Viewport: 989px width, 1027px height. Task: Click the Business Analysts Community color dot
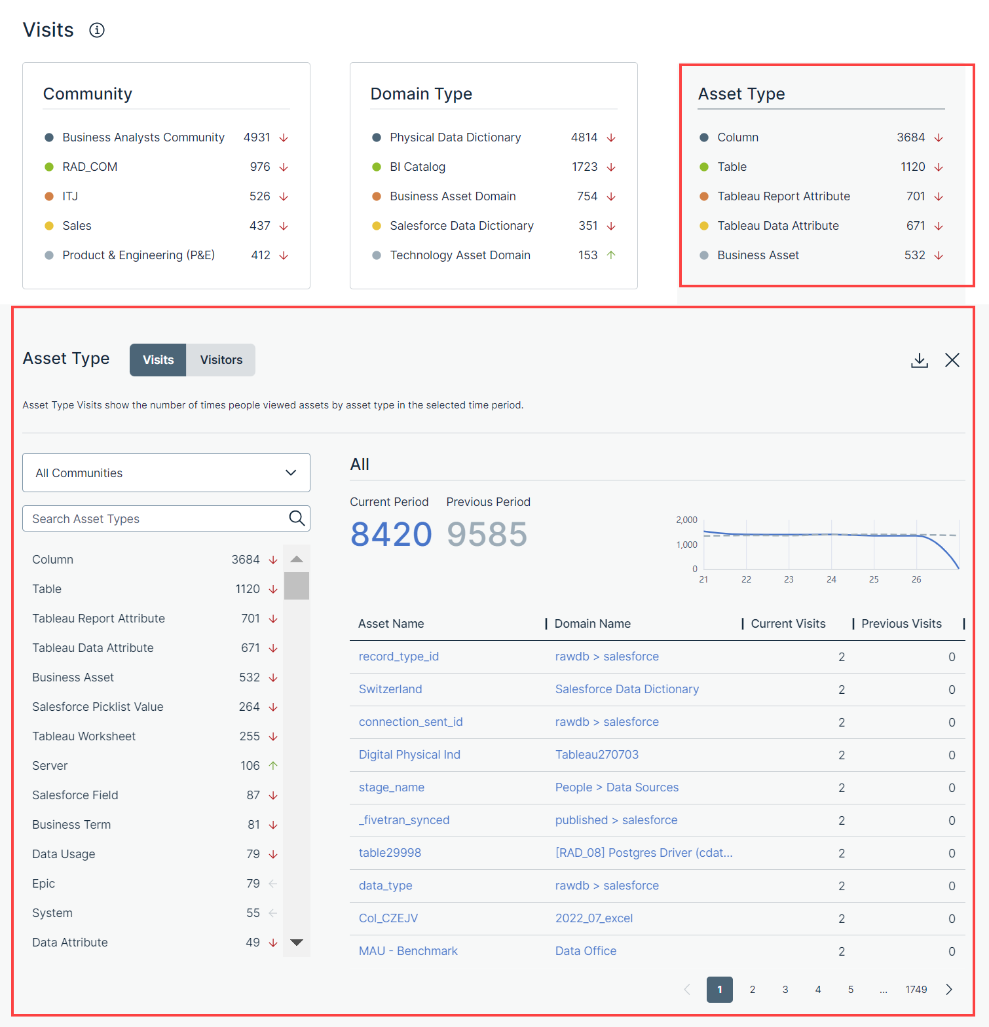pos(49,137)
